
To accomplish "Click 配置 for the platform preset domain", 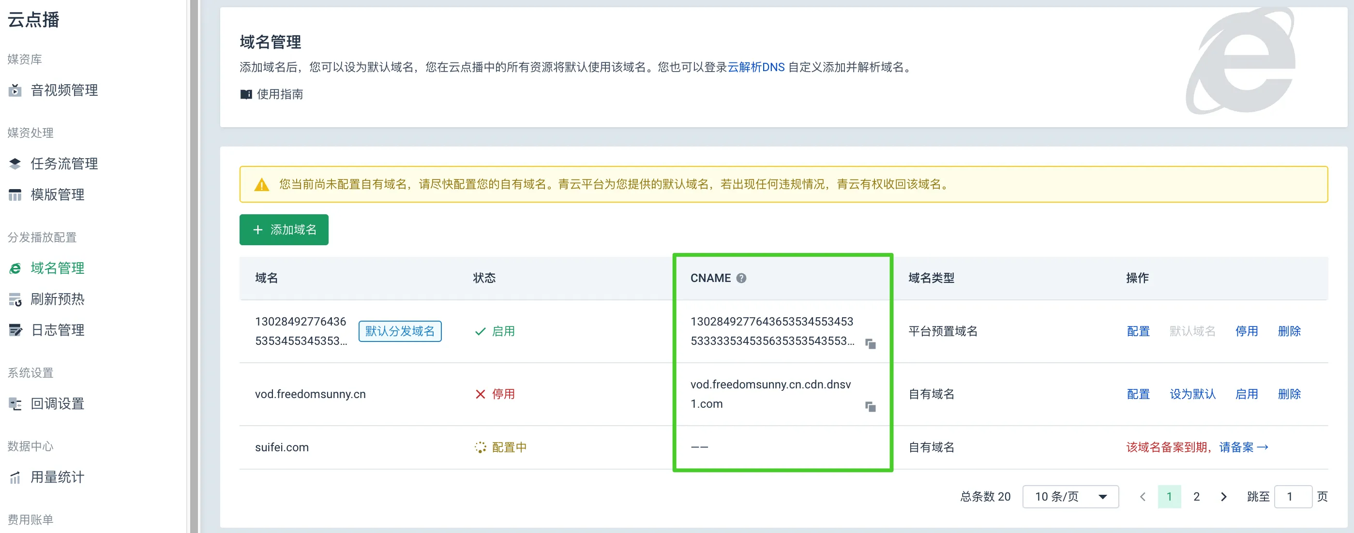I will click(1138, 331).
